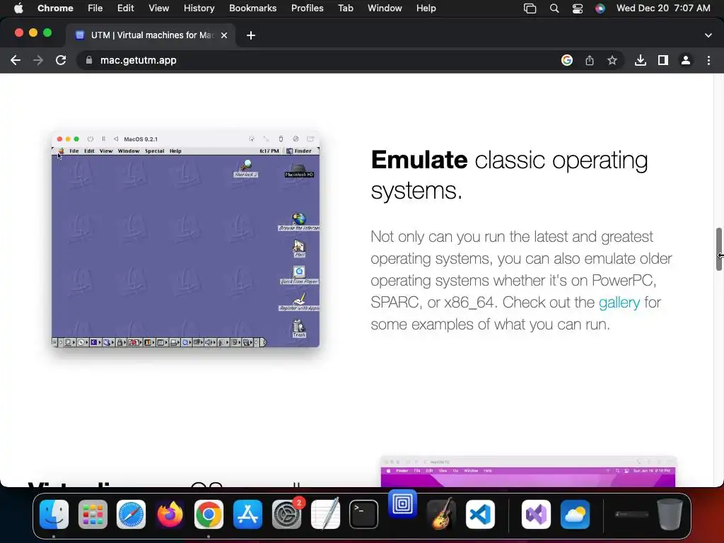Open System Settings from the Dock

click(x=287, y=514)
